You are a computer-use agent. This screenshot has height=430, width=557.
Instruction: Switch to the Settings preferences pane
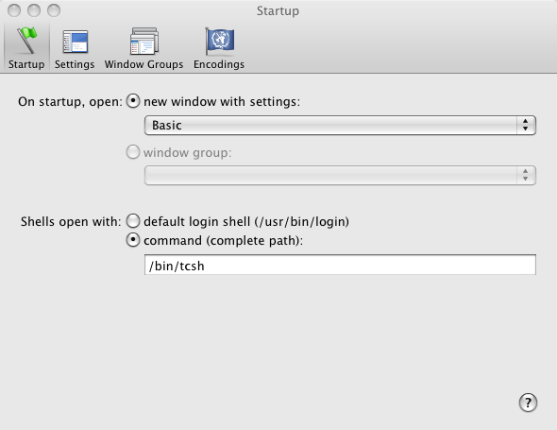click(x=75, y=49)
